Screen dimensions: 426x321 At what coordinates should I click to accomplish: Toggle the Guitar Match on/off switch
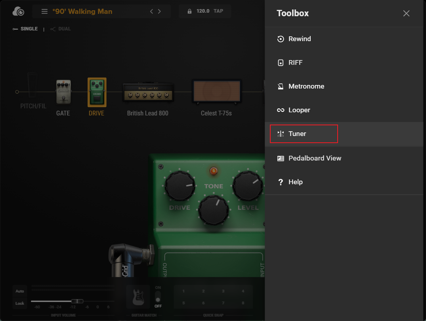coord(158,296)
